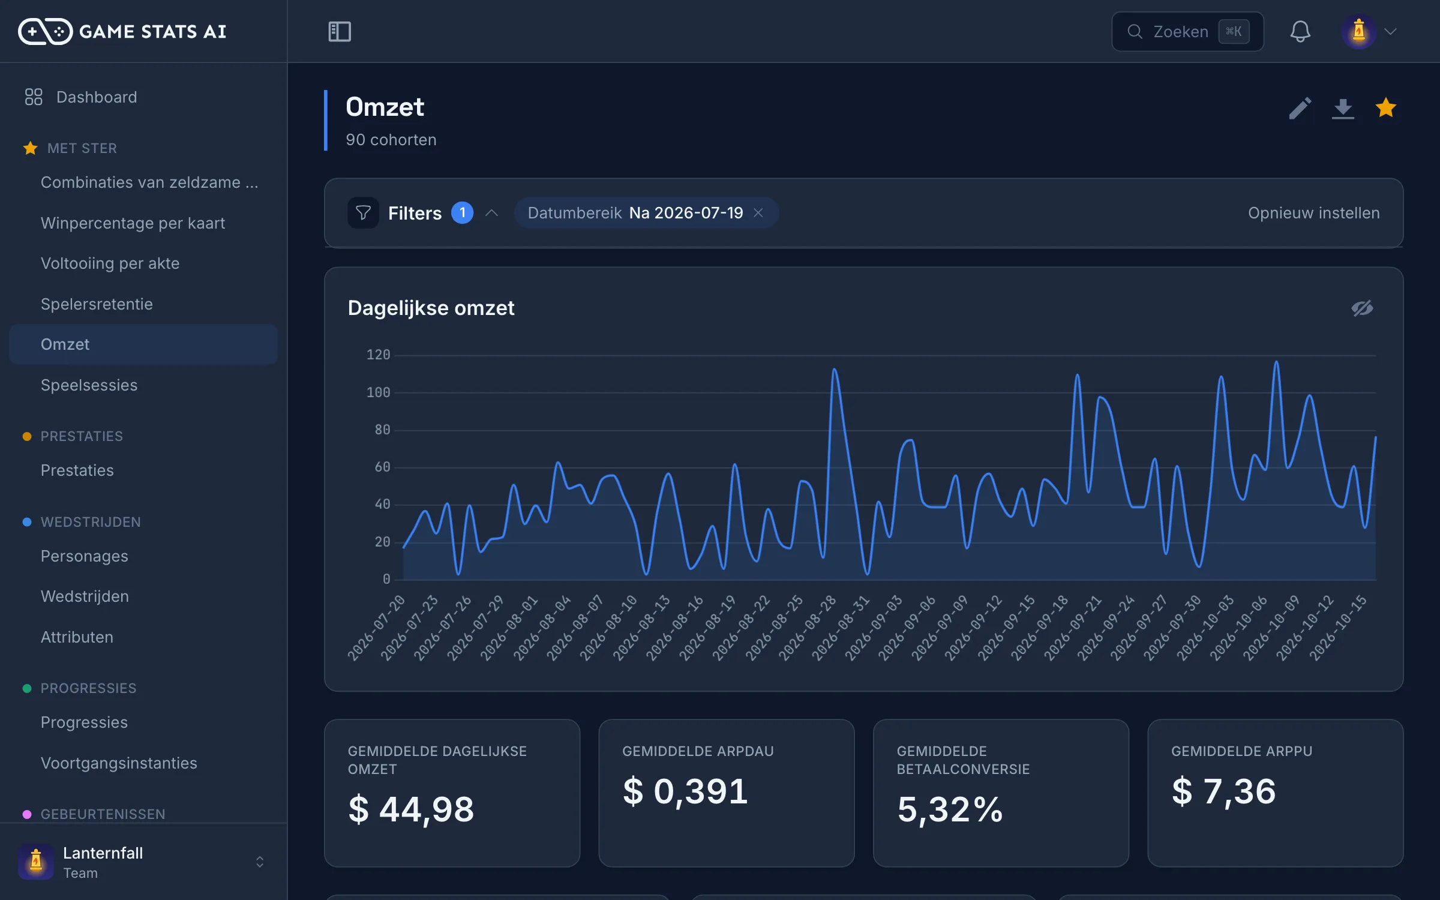Click the Game Stats AI logo

point(122,31)
